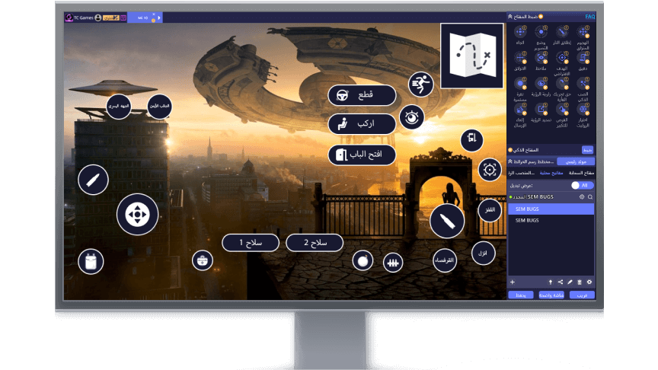Screen dimensions: 658x370
Task: Select the اتجاه direction key icon
Action: (x=520, y=32)
